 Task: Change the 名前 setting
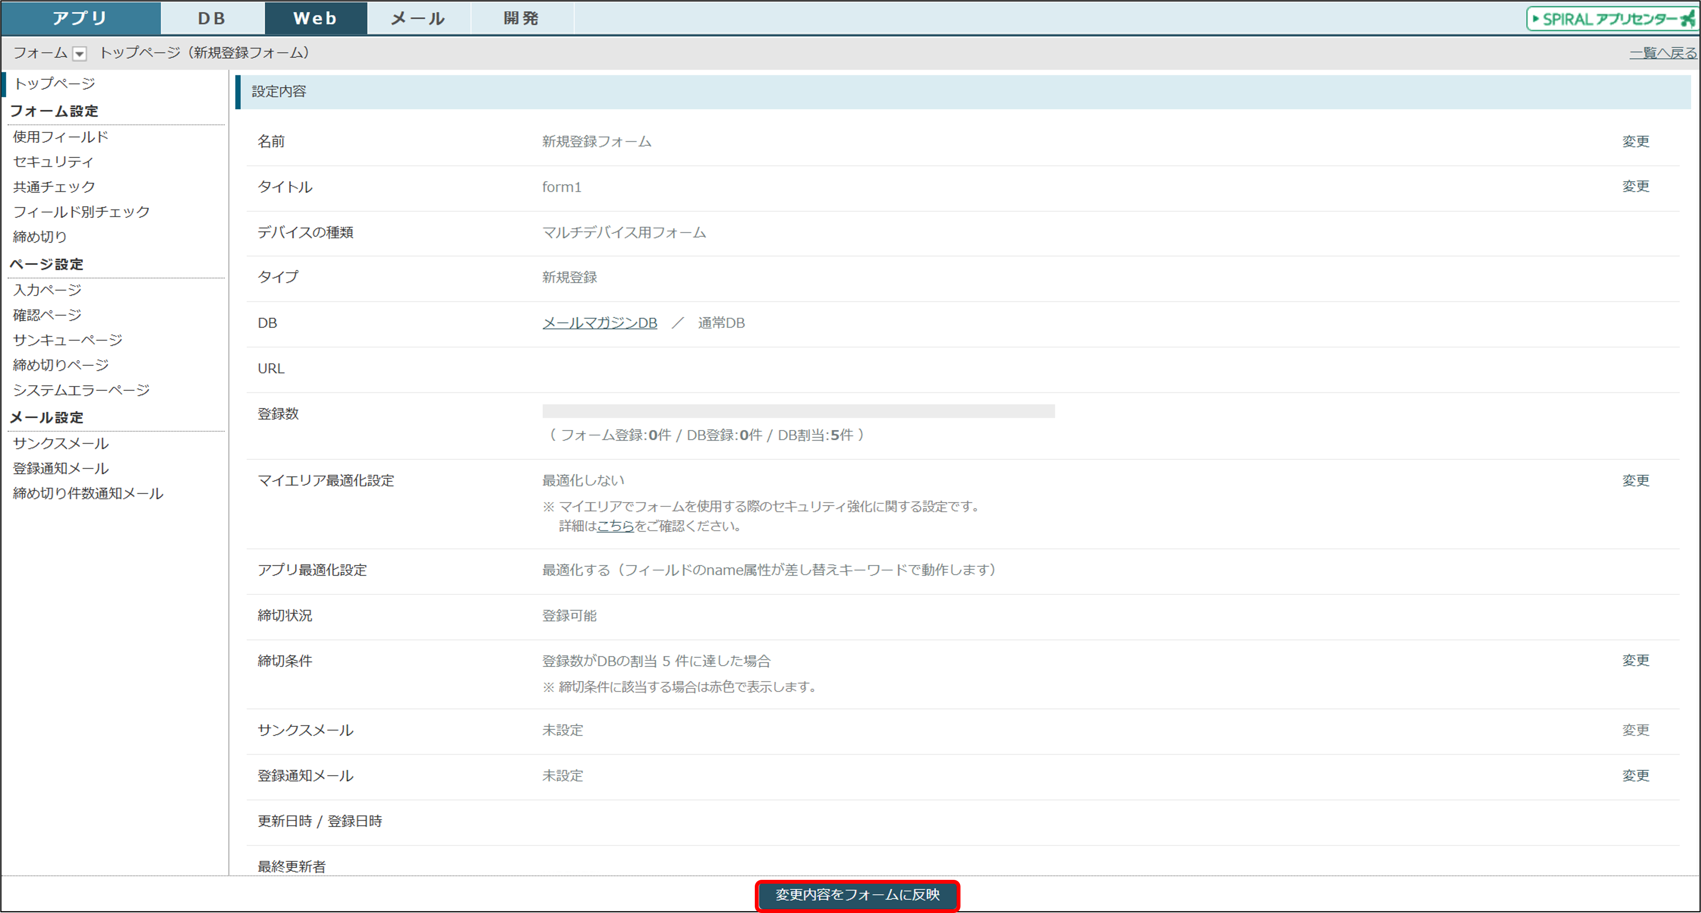pos(1636,141)
